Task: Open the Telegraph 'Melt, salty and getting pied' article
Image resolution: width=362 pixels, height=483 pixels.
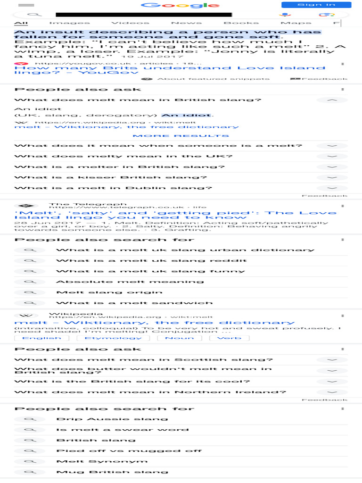Action: [x=175, y=215]
